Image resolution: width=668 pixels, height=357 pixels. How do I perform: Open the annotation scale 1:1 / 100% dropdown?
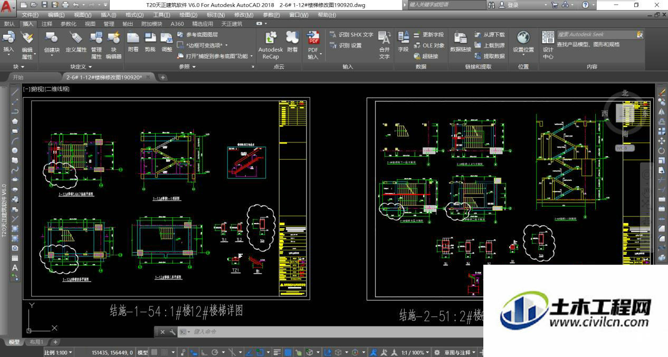pyautogui.click(x=414, y=352)
